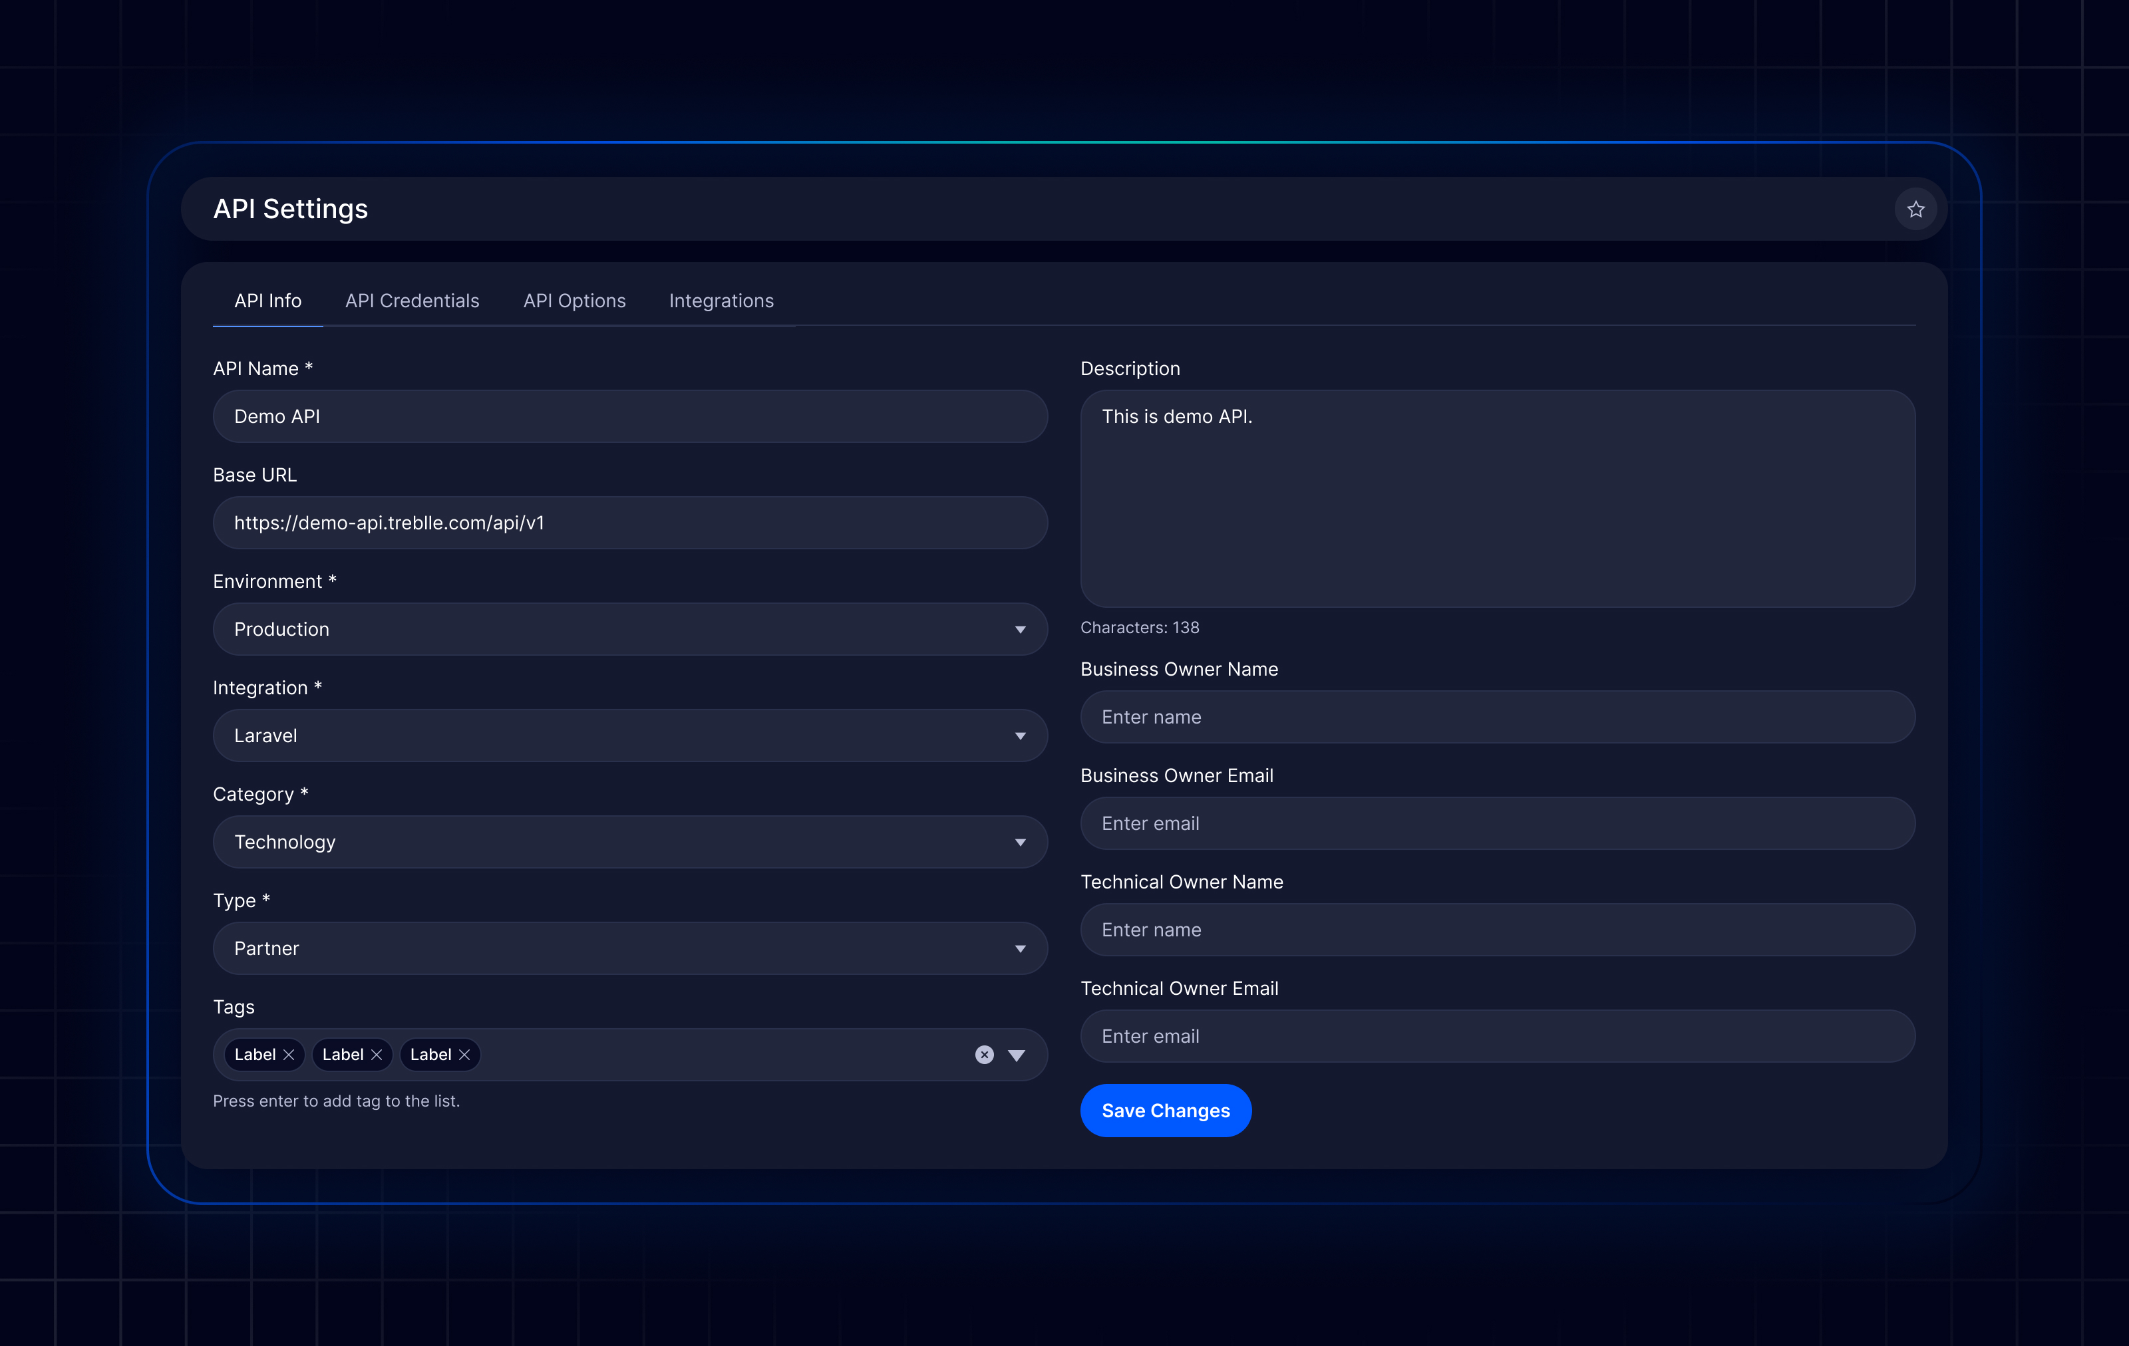Remove the third Label tag
Screen dimensions: 2129x1346
pyautogui.click(x=464, y=1054)
